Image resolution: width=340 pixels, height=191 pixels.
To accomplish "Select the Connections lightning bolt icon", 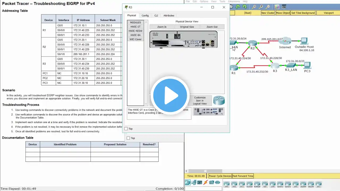I will point(205,182).
